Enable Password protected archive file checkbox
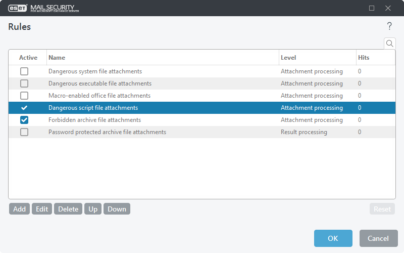This screenshot has height=253, width=404. [24, 132]
